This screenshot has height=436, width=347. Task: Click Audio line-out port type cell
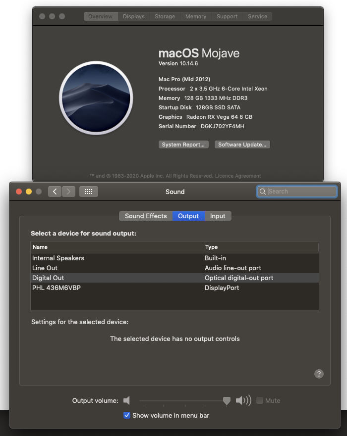tap(233, 268)
